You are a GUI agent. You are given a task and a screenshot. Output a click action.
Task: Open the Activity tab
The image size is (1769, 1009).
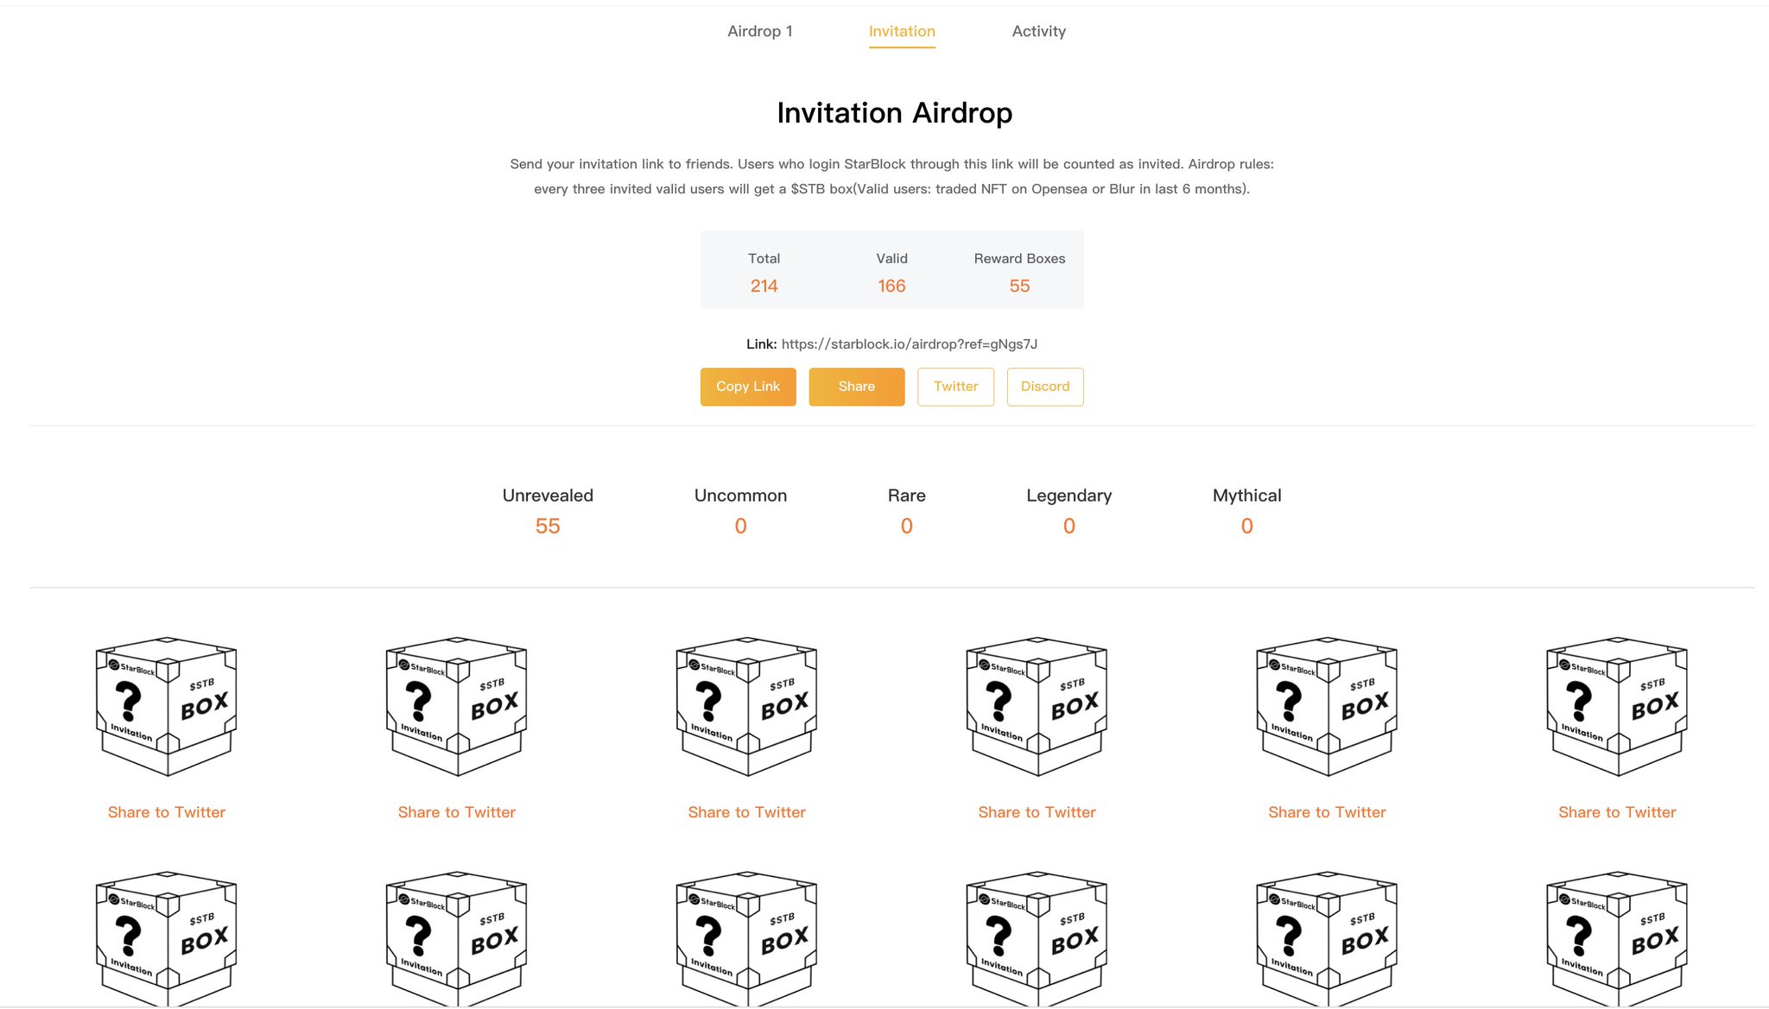coord(1038,31)
